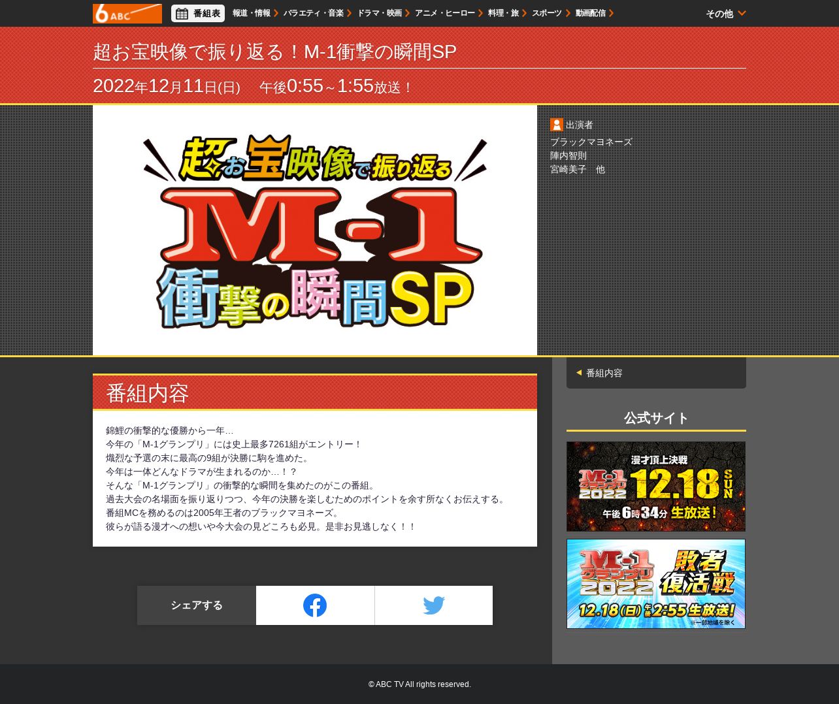
Task: Click the © ABC TV copyright text
Action: 419,684
